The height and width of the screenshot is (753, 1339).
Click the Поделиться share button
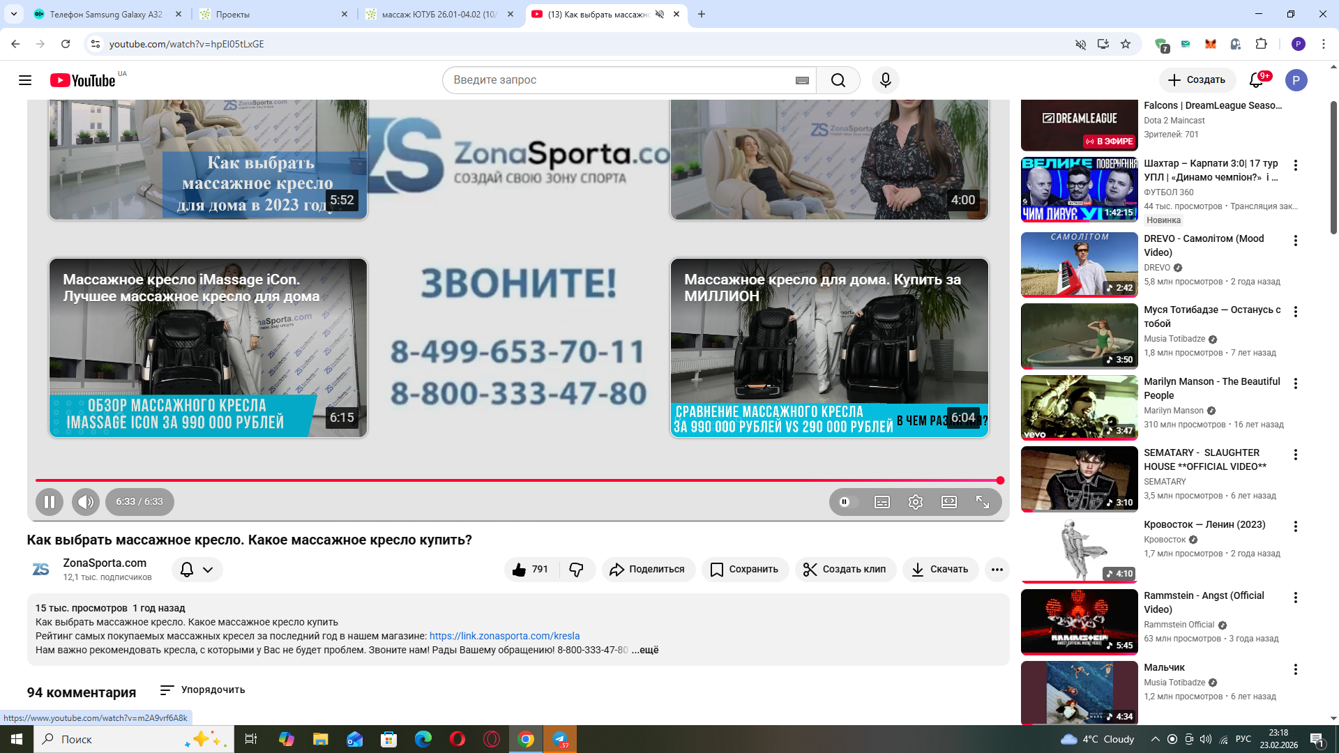point(648,570)
